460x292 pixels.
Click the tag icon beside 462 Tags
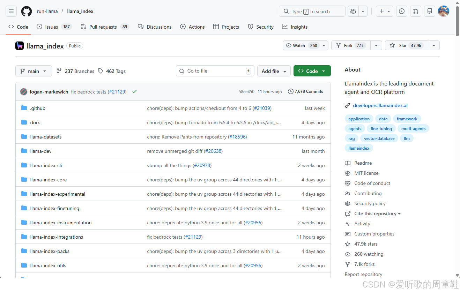pyautogui.click(x=101, y=71)
